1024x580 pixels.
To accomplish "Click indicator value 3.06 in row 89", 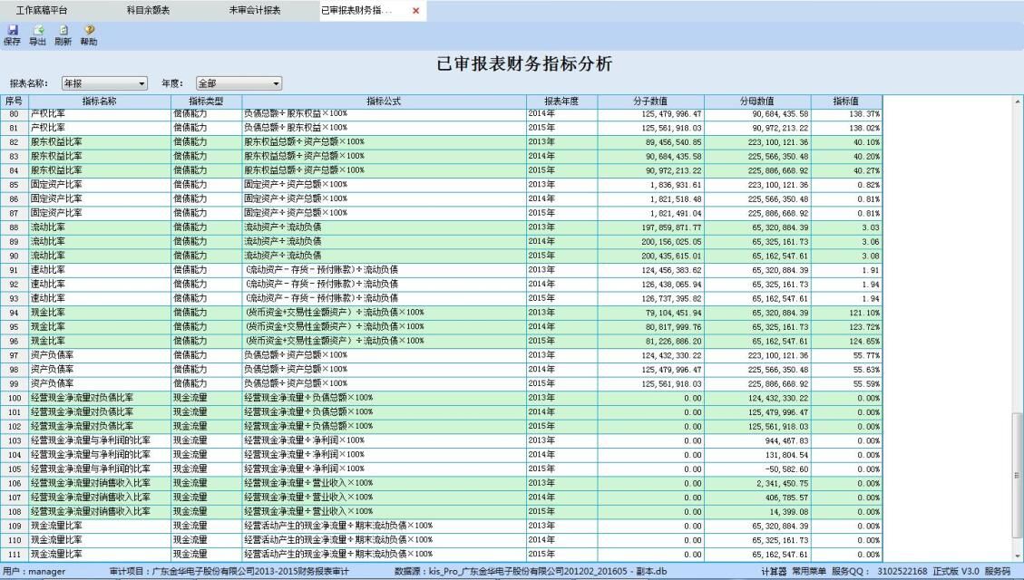I will pyautogui.click(x=871, y=242).
